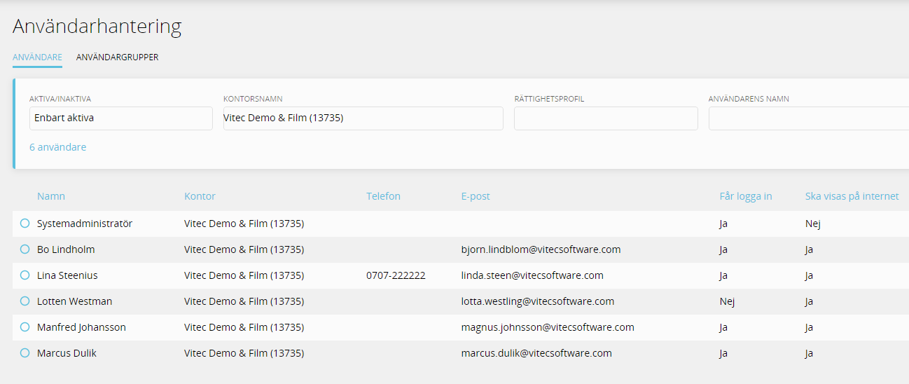Select the Manfred Johansson row radio button

coord(25,327)
